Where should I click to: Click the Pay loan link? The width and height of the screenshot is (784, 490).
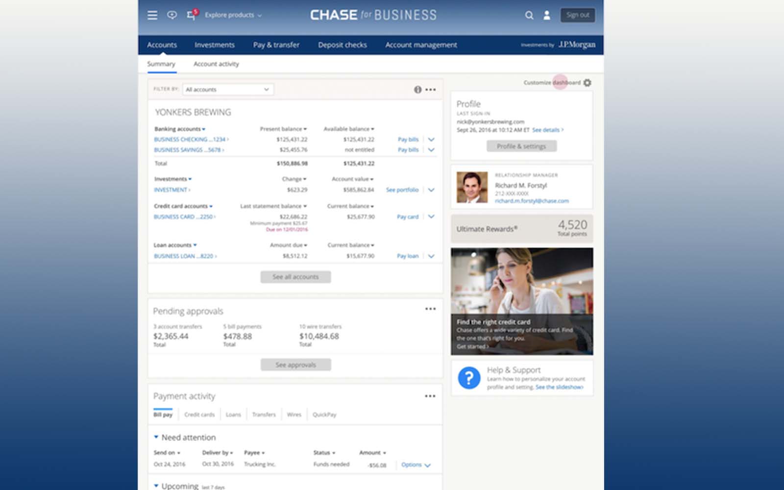click(408, 256)
